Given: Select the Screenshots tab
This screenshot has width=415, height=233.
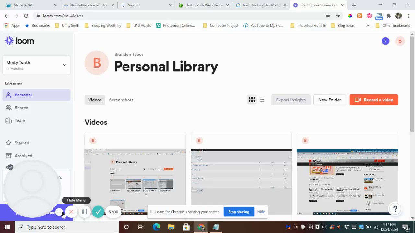Looking at the screenshot, I should coord(121,100).
